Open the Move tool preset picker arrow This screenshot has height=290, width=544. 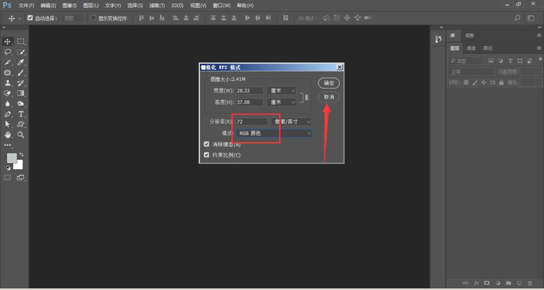click(20, 18)
